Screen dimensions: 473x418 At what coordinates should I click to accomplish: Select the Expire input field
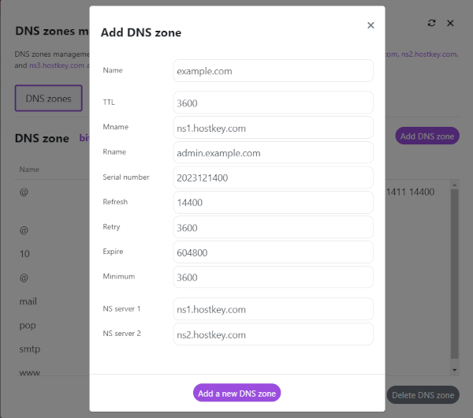[273, 252]
